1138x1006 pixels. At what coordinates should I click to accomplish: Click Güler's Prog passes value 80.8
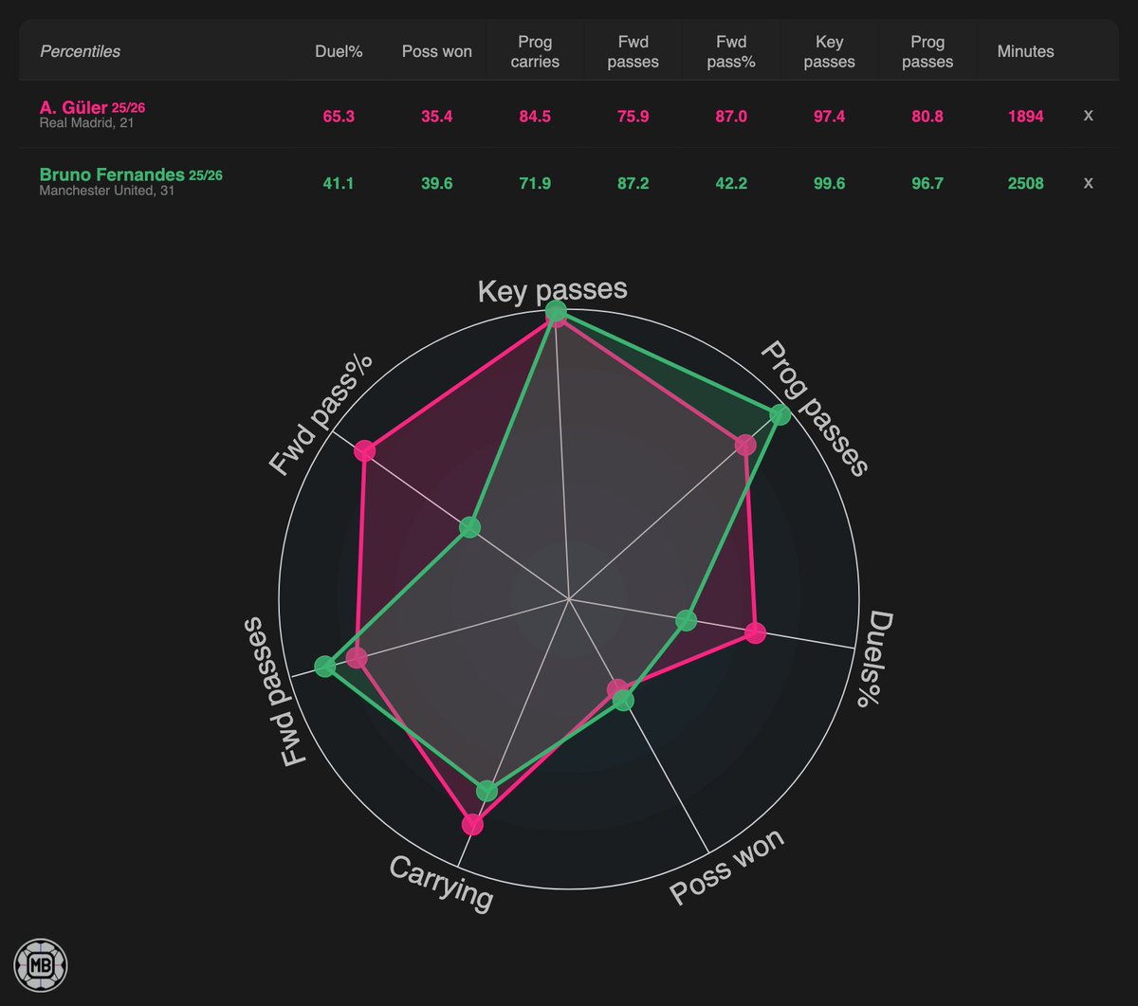click(x=927, y=116)
